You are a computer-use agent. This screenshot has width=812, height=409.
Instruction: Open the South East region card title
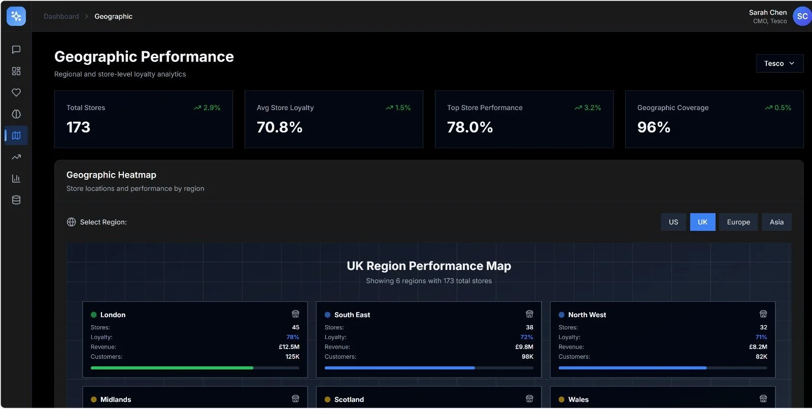352,315
